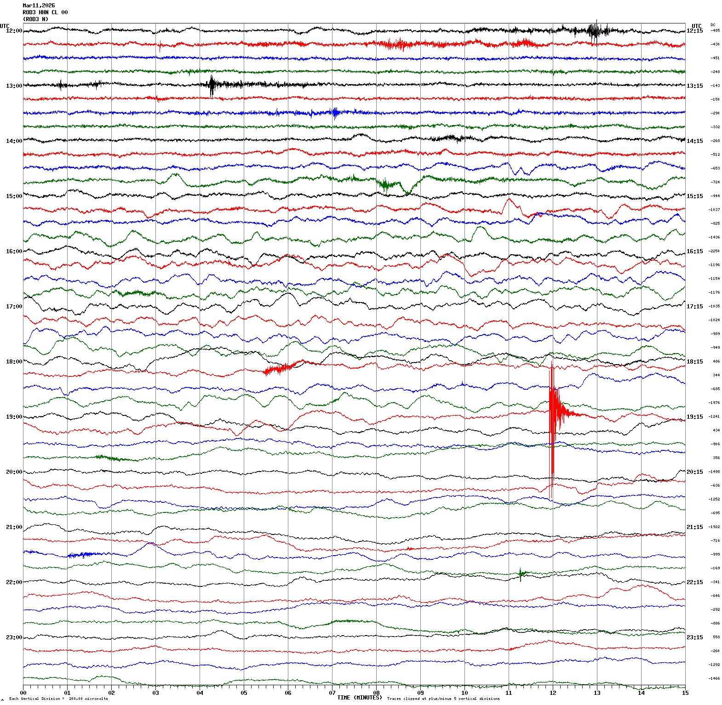This screenshot has height=705, width=722.
Task: Click the blue burst near minute 7 on the 13:30 trace
Action: coord(335,112)
